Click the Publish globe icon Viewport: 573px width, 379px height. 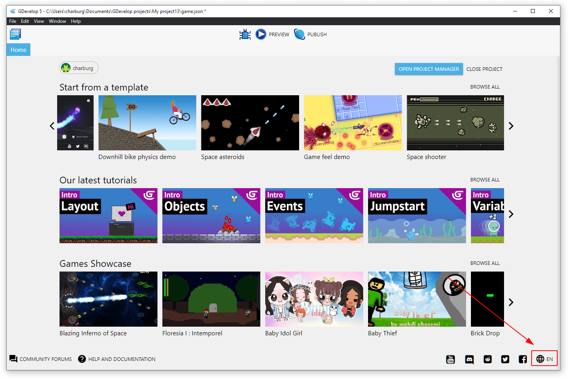coord(300,35)
